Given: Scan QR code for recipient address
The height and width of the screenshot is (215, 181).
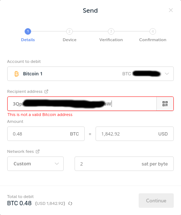Looking at the screenshot, I should pyautogui.click(x=165, y=104).
